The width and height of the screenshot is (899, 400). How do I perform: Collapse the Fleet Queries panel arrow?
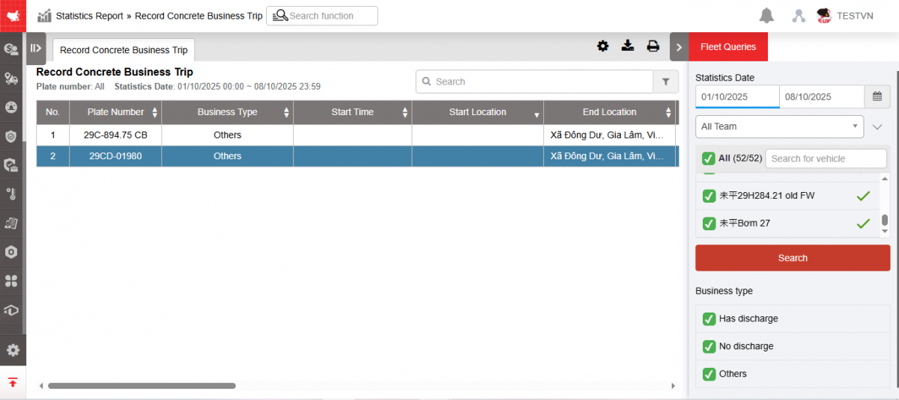tap(679, 47)
